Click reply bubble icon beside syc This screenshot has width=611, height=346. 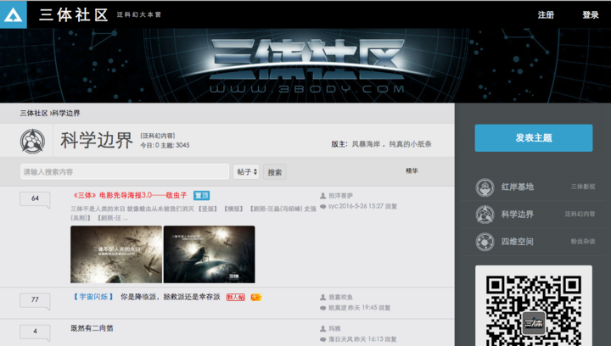(x=322, y=207)
